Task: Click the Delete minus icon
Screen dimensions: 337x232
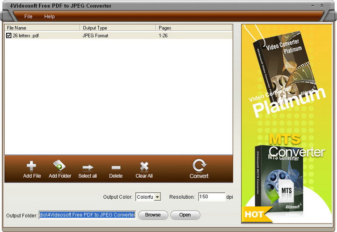Action: point(116,167)
